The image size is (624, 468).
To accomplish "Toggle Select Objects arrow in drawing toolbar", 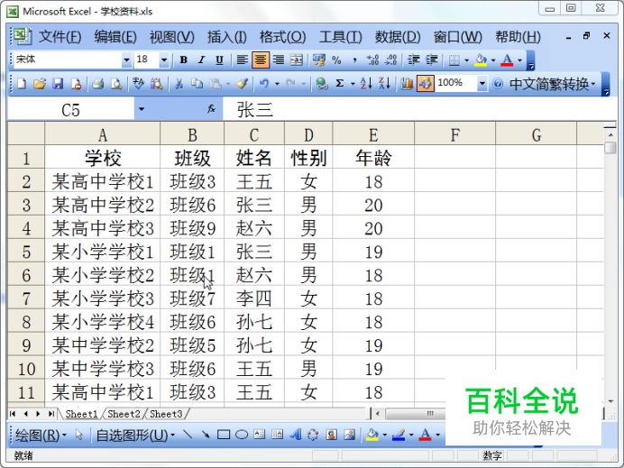I will 79,435.
